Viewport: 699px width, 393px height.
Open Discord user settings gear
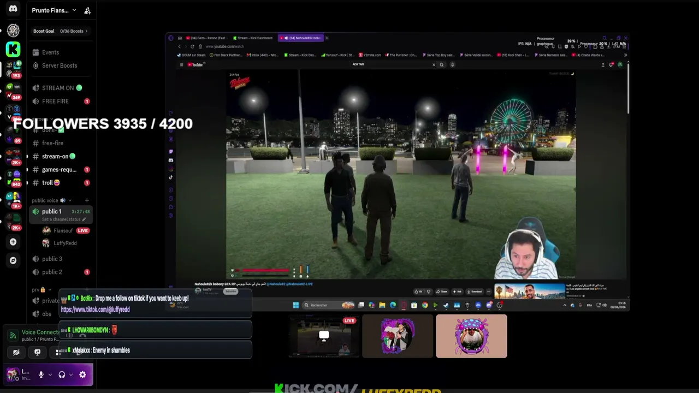click(x=82, y=374)
